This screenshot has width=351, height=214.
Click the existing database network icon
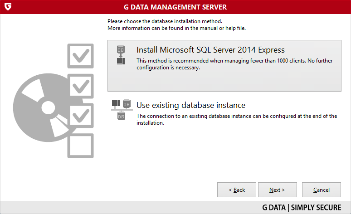click(122, 110)
